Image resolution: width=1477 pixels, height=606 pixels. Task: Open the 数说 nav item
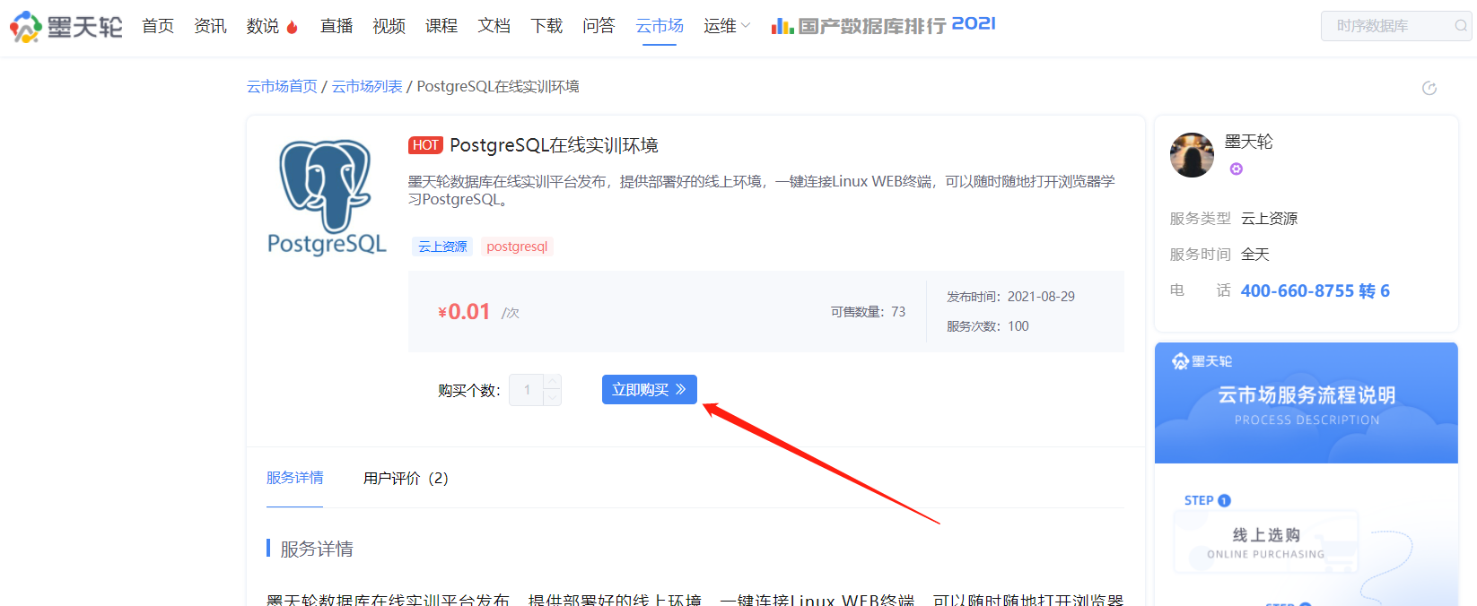pos(263,26)
